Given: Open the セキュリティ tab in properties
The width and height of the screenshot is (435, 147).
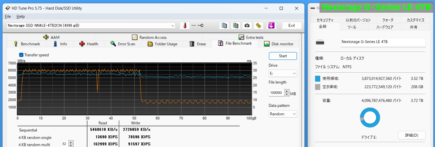Looking at the screenshot, I should pos(325,20).
